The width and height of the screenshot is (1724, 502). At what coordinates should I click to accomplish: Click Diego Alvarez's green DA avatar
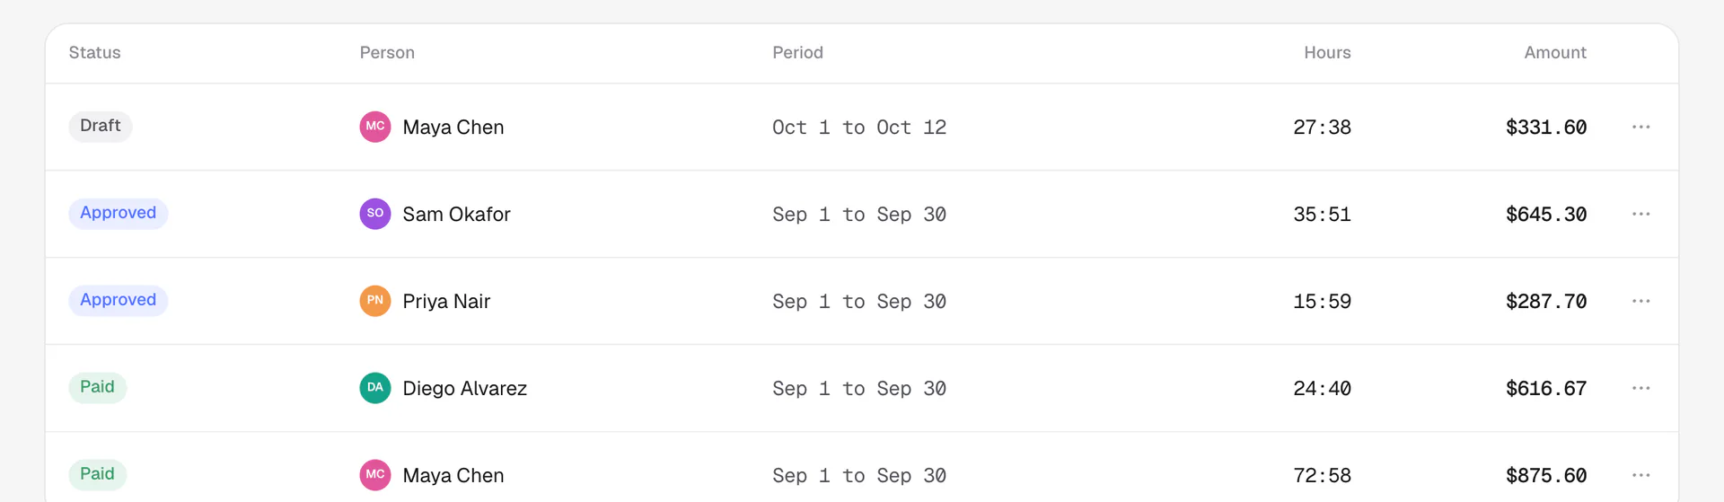[375, 388]
